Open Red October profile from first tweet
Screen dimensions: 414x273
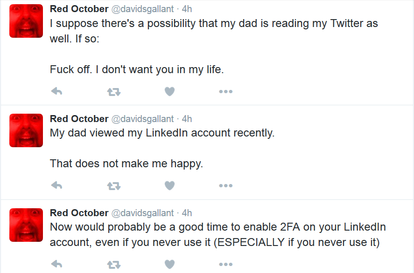click(79, 9)
